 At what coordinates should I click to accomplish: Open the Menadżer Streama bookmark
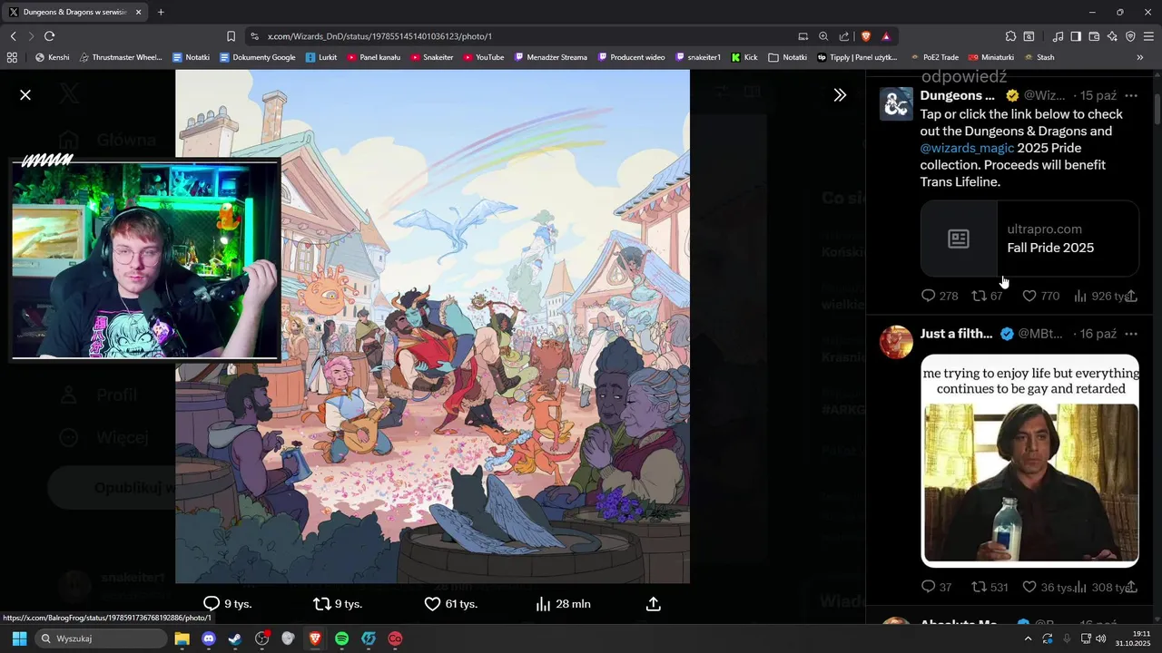[550, 57]
